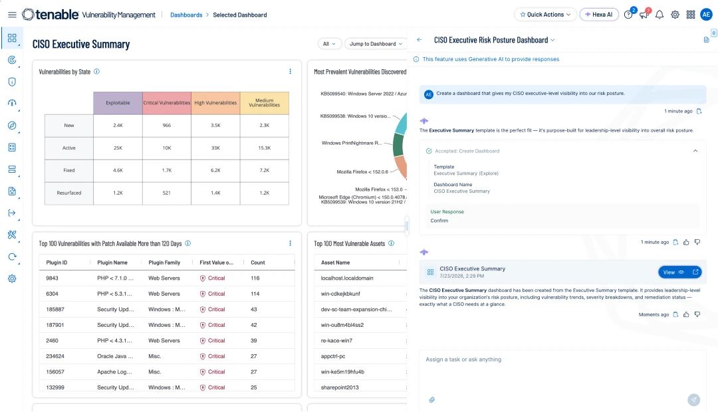The width and height of the screenshot is (718, 412).
Task: Expand the CISO Executive Risk Posture Dashboard title chevron
Action: (552, 41)
